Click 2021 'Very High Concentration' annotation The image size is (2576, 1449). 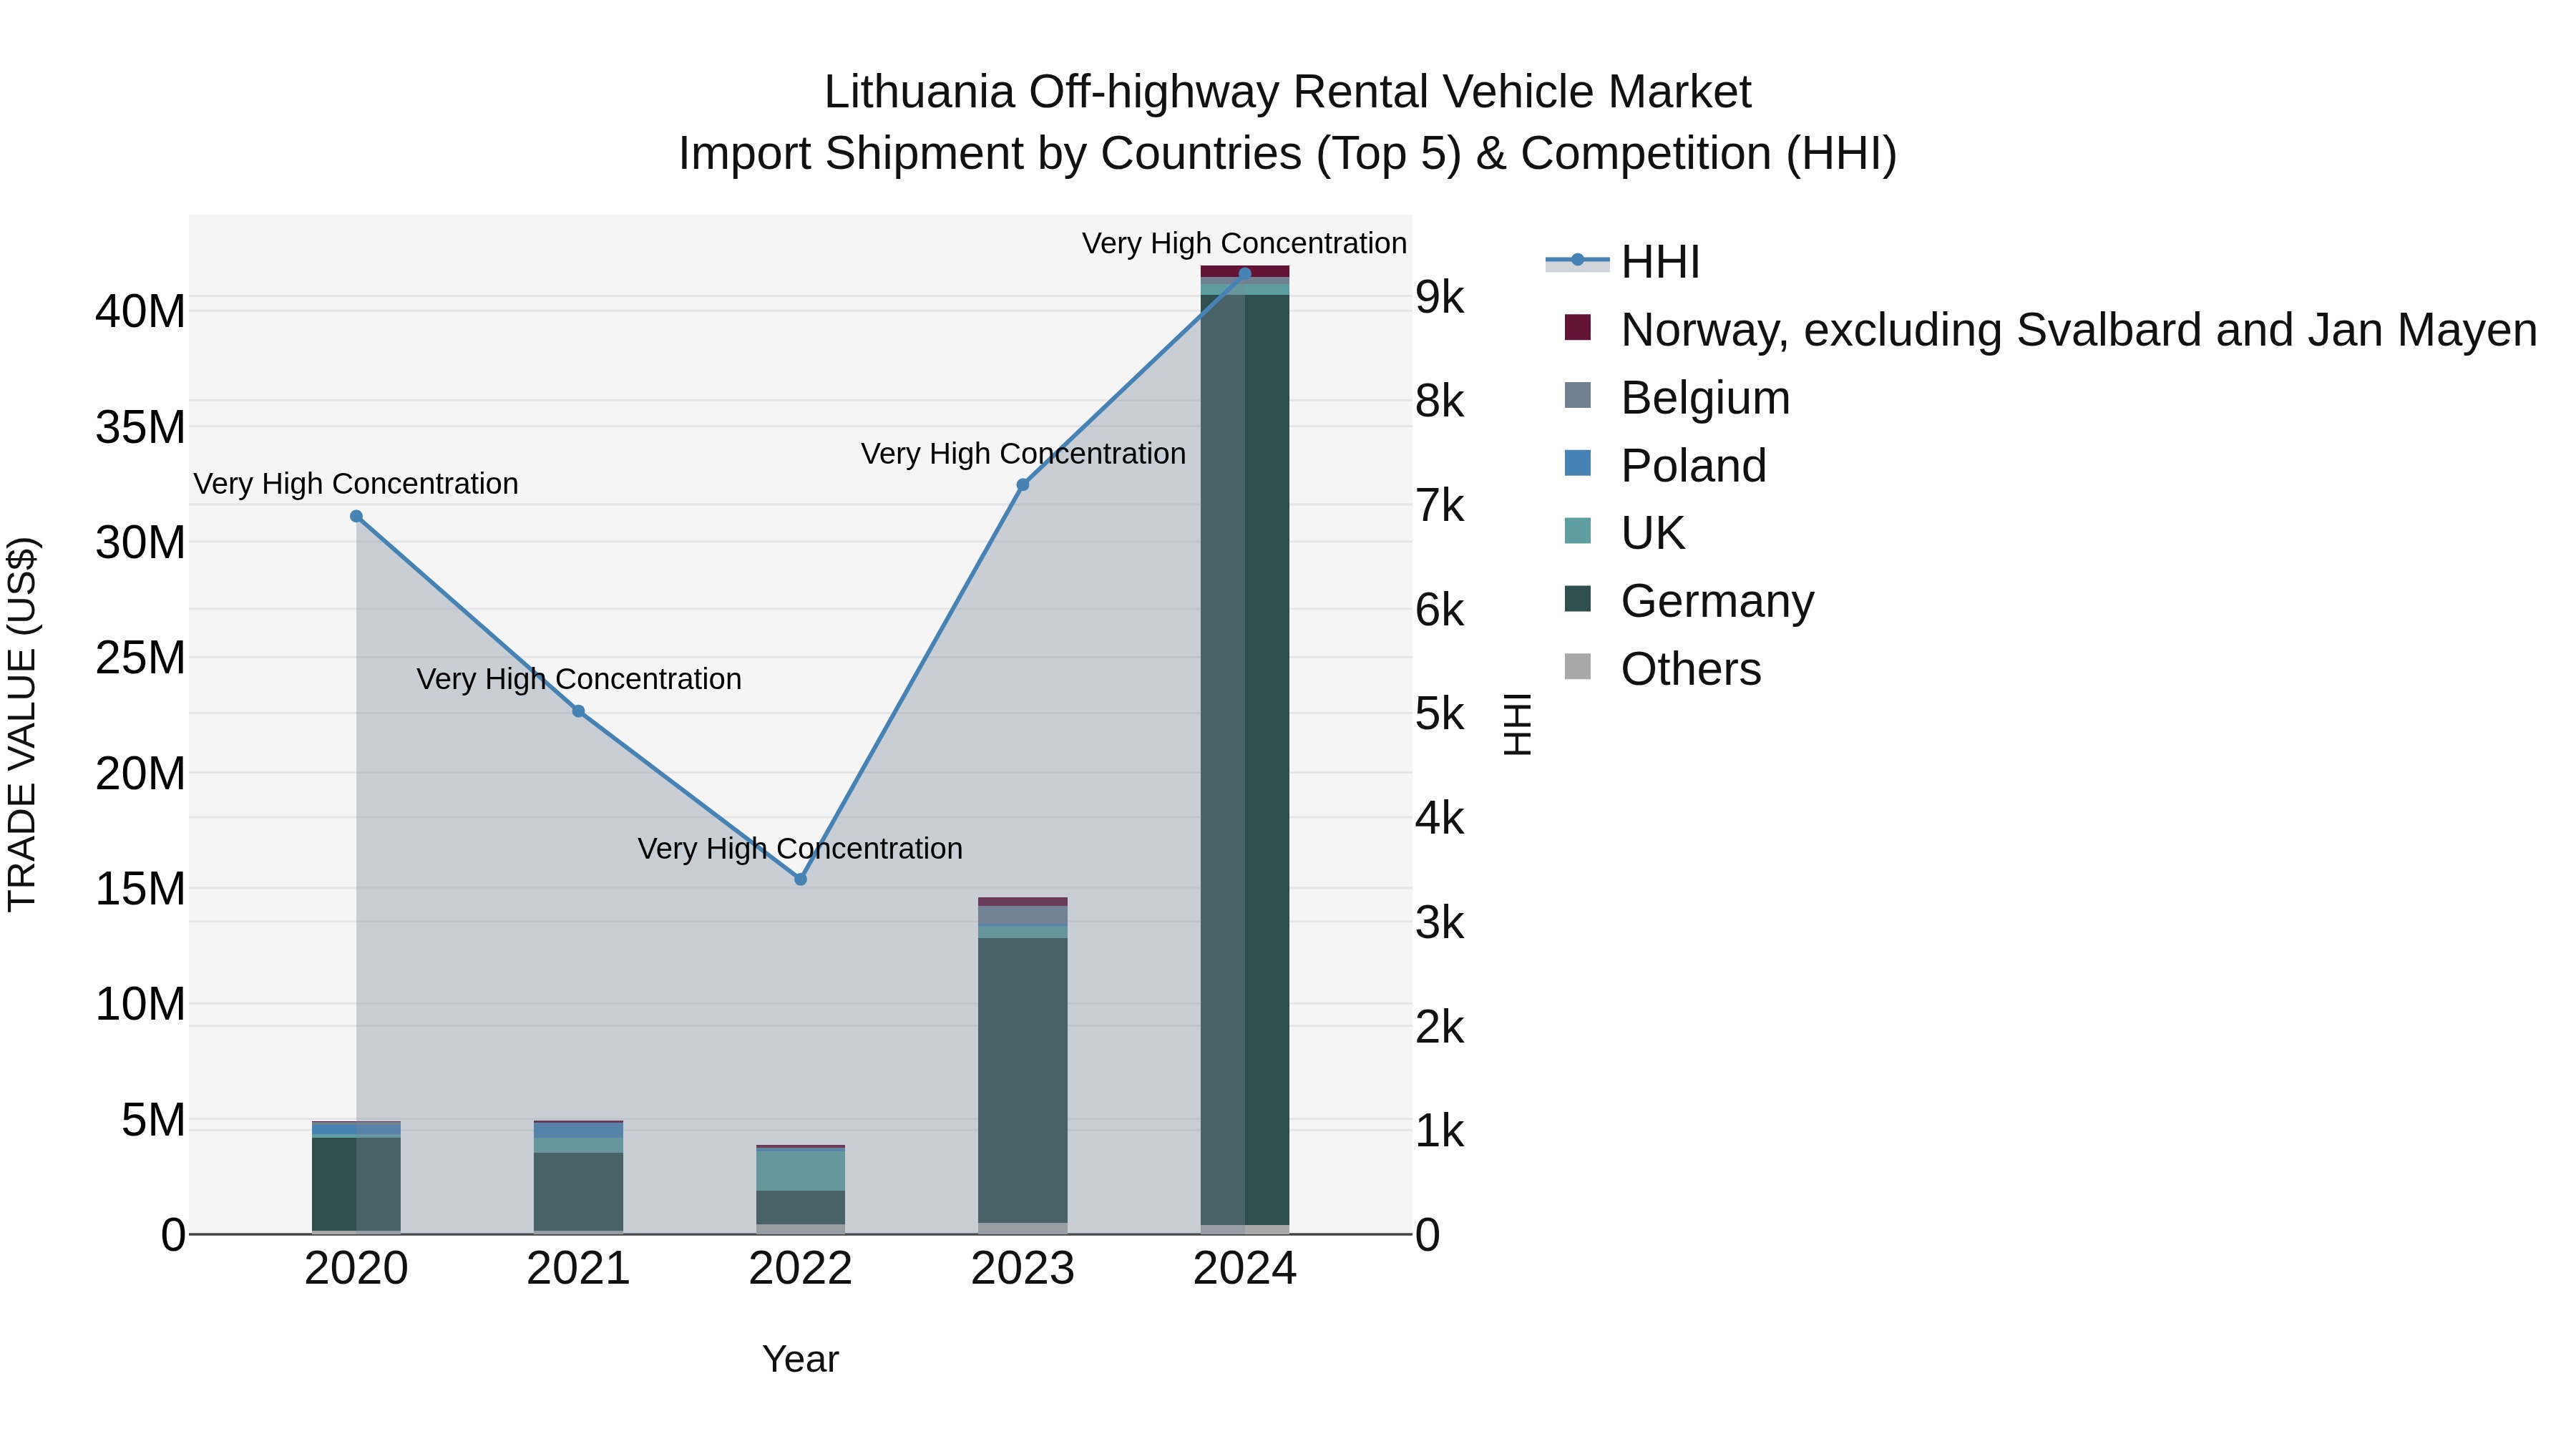tap(579, 679)
